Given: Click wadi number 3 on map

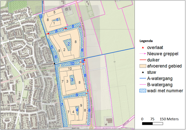Looking at the screenshot, I should 72,80.
